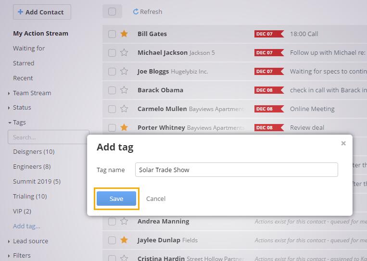Filter by Deisgners (10) tag
367x261 pixels.
pyautogui.click(x=34, y=151)
